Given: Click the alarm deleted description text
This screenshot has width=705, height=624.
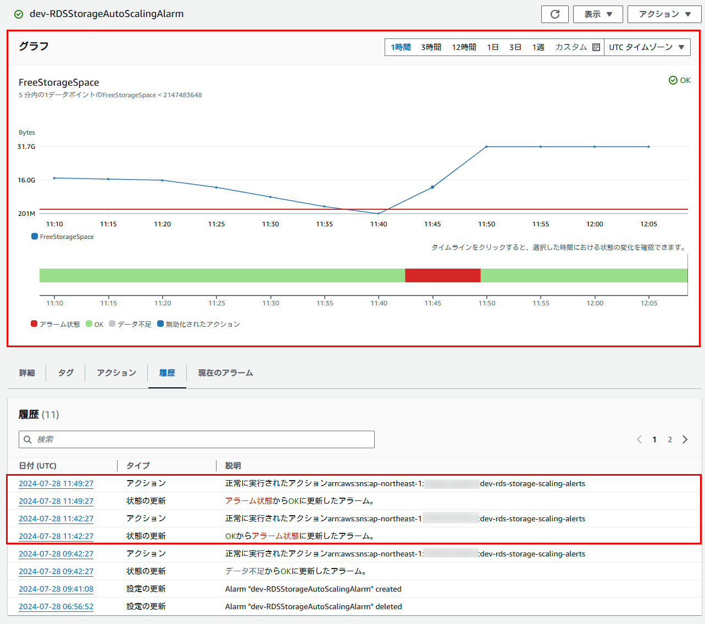Looking at the screenshot, I should [x=314, y=607].
